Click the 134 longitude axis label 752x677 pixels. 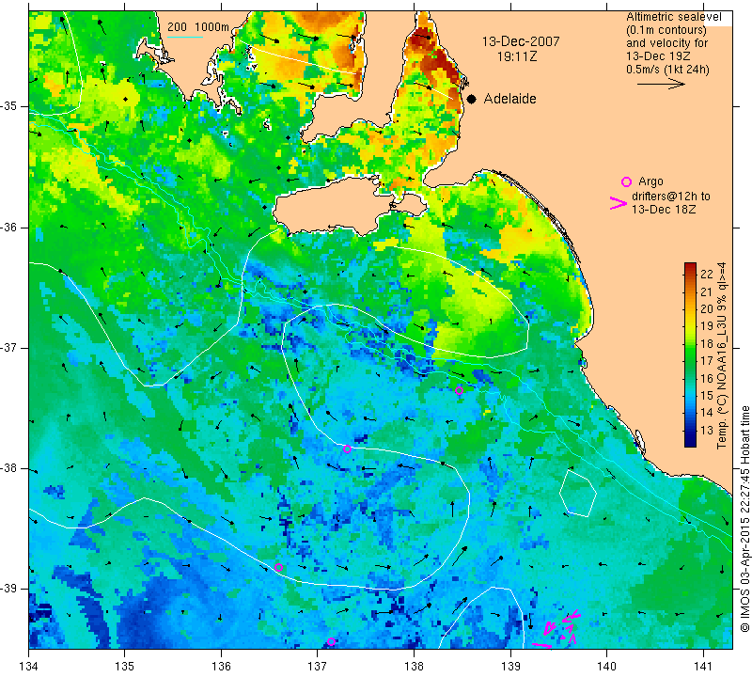point(29,666)
